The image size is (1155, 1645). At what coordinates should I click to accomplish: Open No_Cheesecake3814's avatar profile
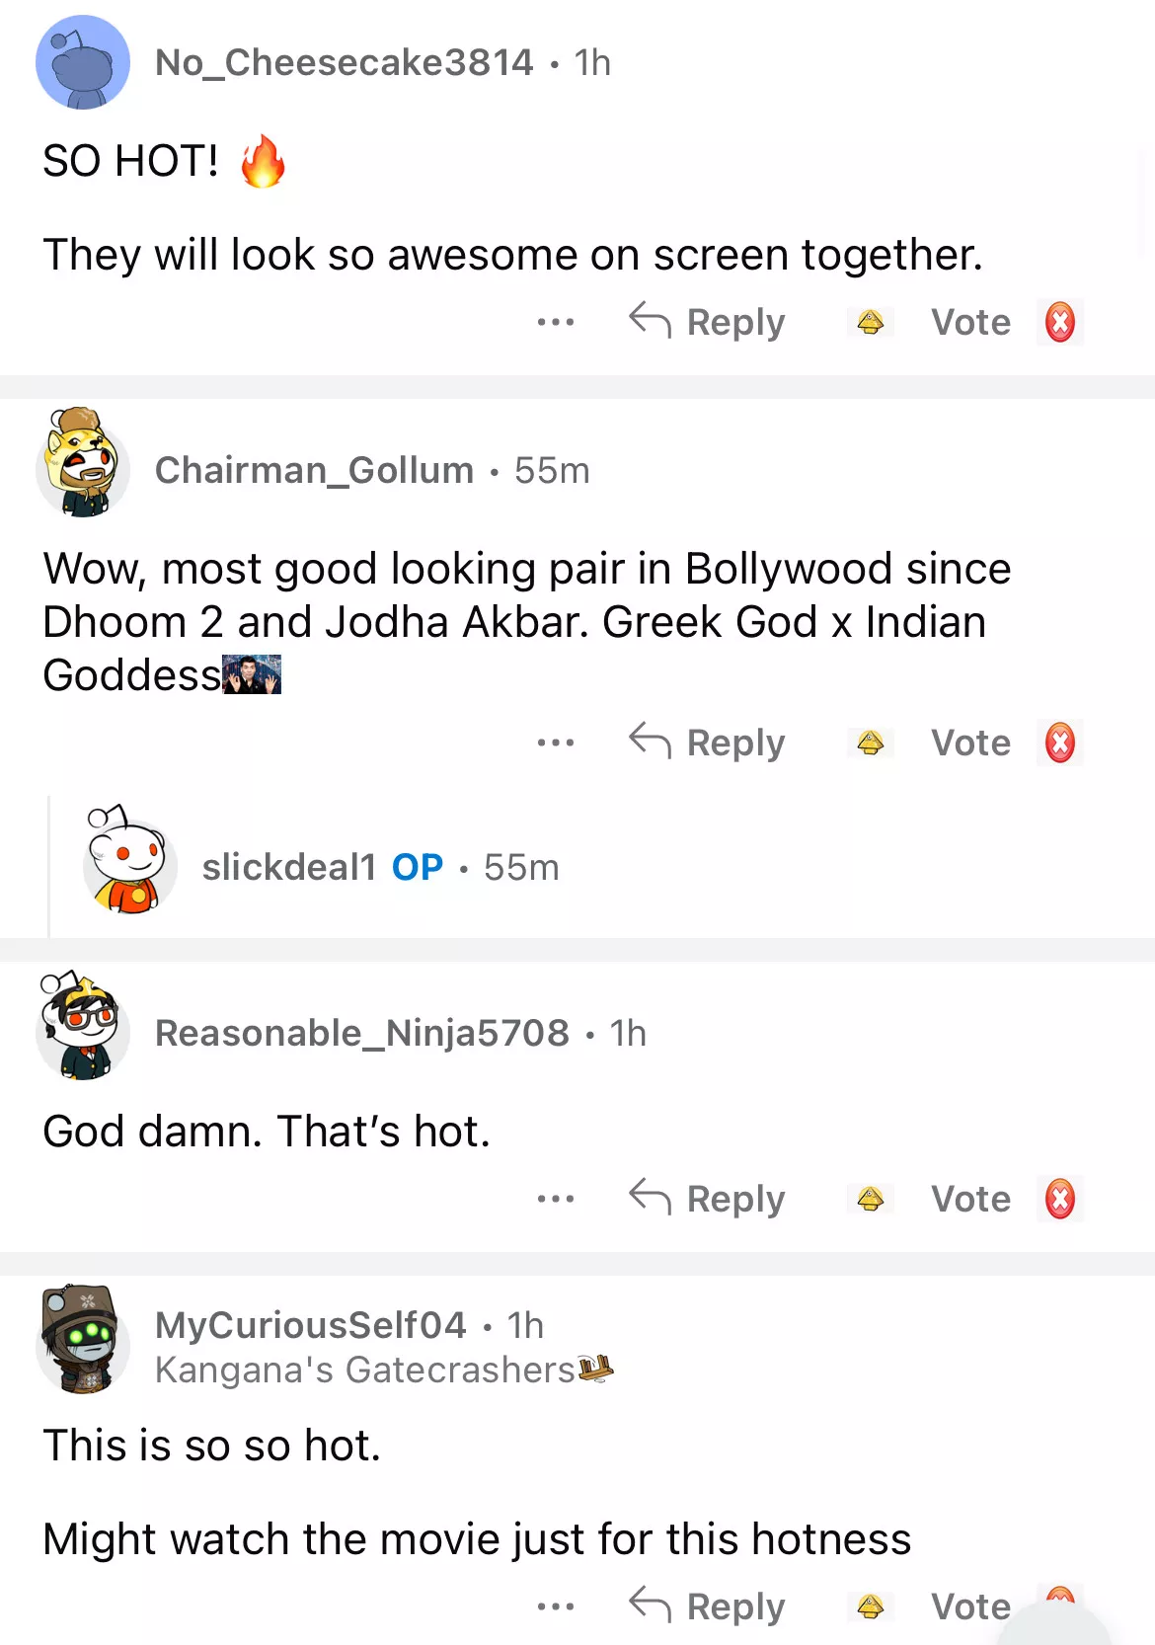83,62
